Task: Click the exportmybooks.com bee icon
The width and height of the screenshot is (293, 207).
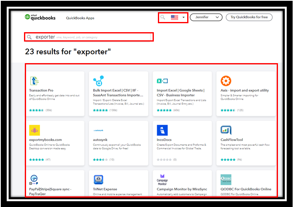Action: point(35,130)
